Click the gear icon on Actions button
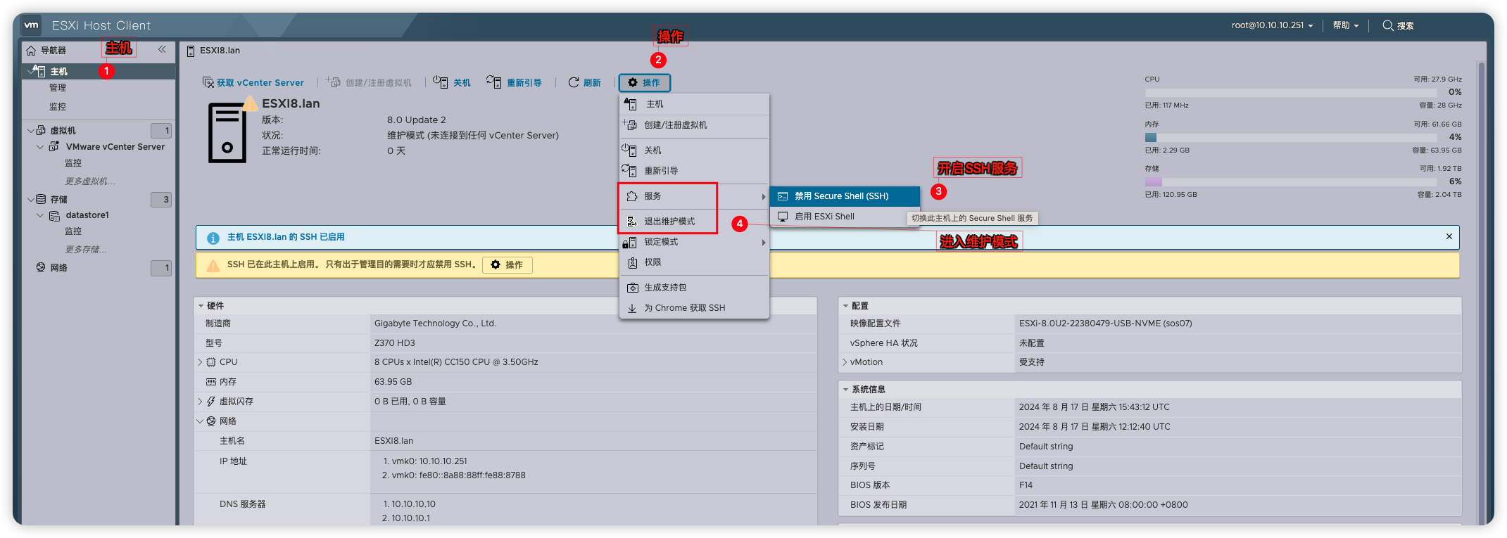The width and height of the screenshot is (1507, 538). 633,82
